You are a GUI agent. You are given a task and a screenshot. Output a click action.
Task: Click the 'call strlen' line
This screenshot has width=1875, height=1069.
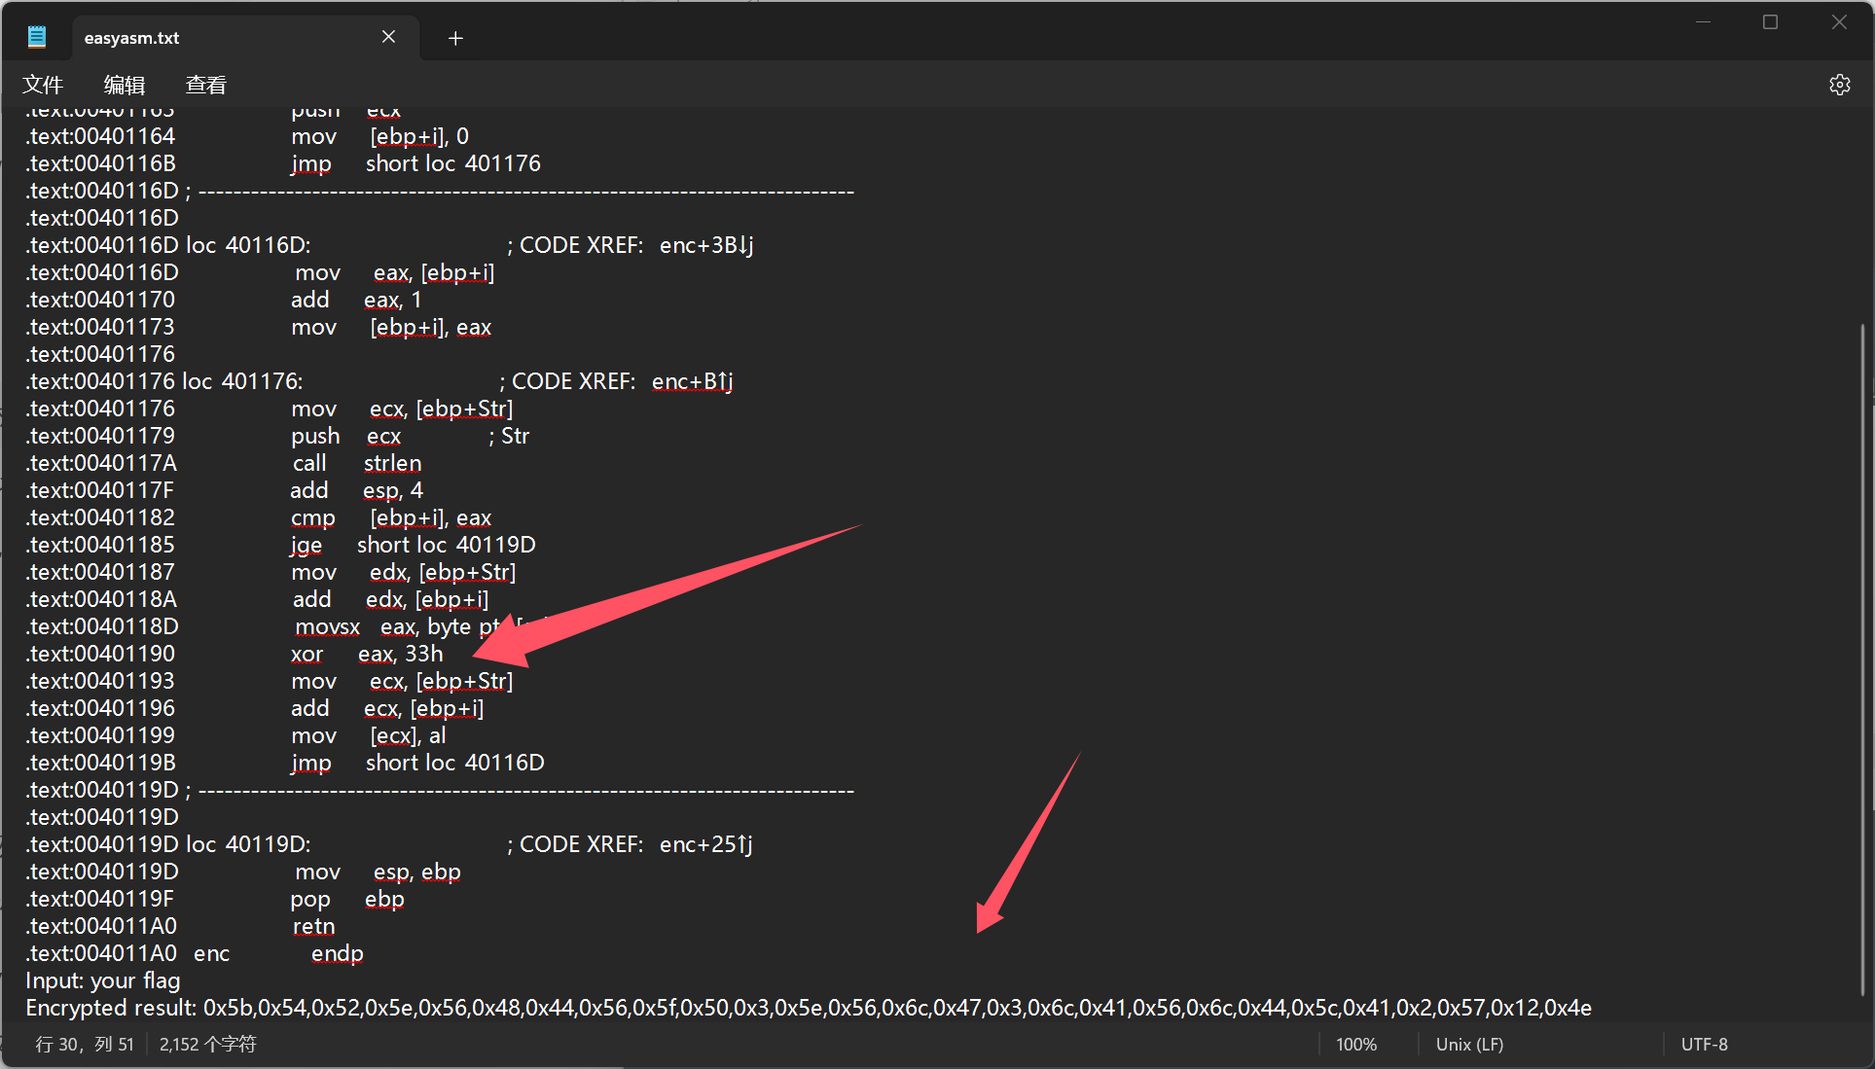(x=224, y=463)
